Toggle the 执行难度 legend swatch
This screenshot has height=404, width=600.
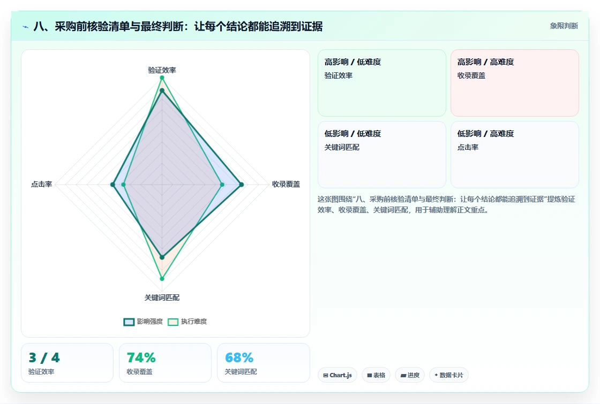pos(173,322)
